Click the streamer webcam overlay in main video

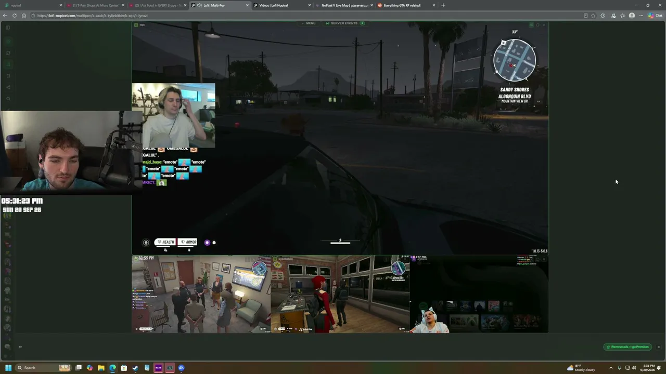[173, 116]
